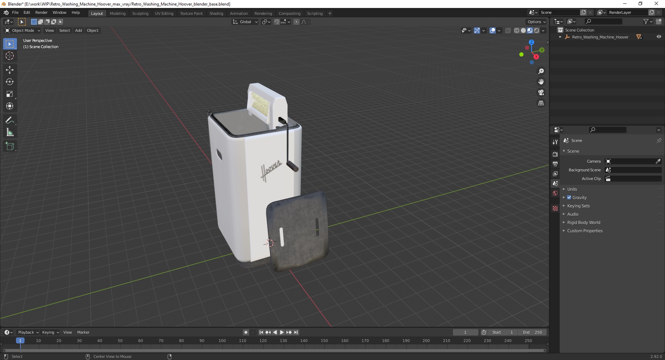Toggle camera view icon
This screenshot has width=665, height=360.
(541, 92)
